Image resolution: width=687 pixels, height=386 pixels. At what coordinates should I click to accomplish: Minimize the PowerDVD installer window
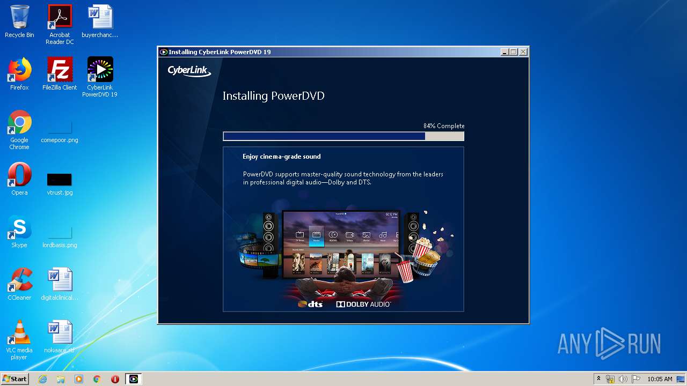point(505,52)
